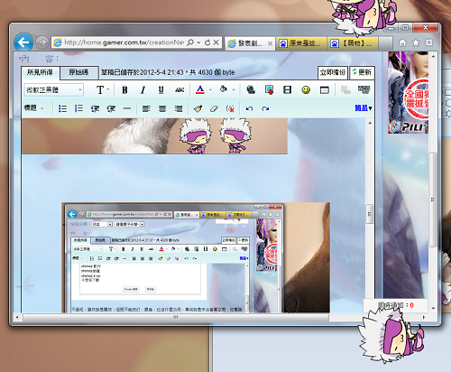Insert a video with the film icon
451x372 pixels.
pyautogui.click(x=288, y=89)
